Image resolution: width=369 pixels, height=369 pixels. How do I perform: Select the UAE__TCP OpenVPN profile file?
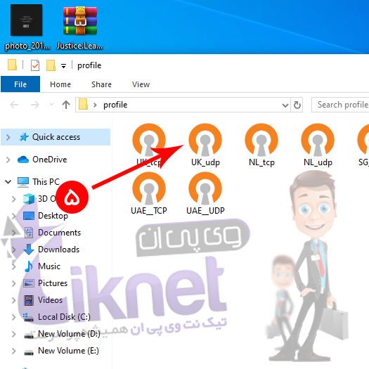(x=149, y=193)
